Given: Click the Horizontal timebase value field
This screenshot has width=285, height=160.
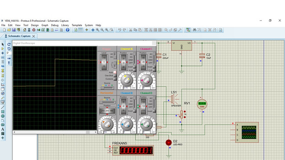Looking at the screenshot, I should click(x=107, y=132).
